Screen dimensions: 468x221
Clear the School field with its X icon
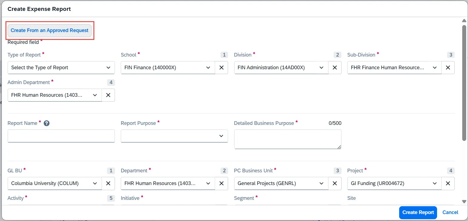(x=221, y=67)
